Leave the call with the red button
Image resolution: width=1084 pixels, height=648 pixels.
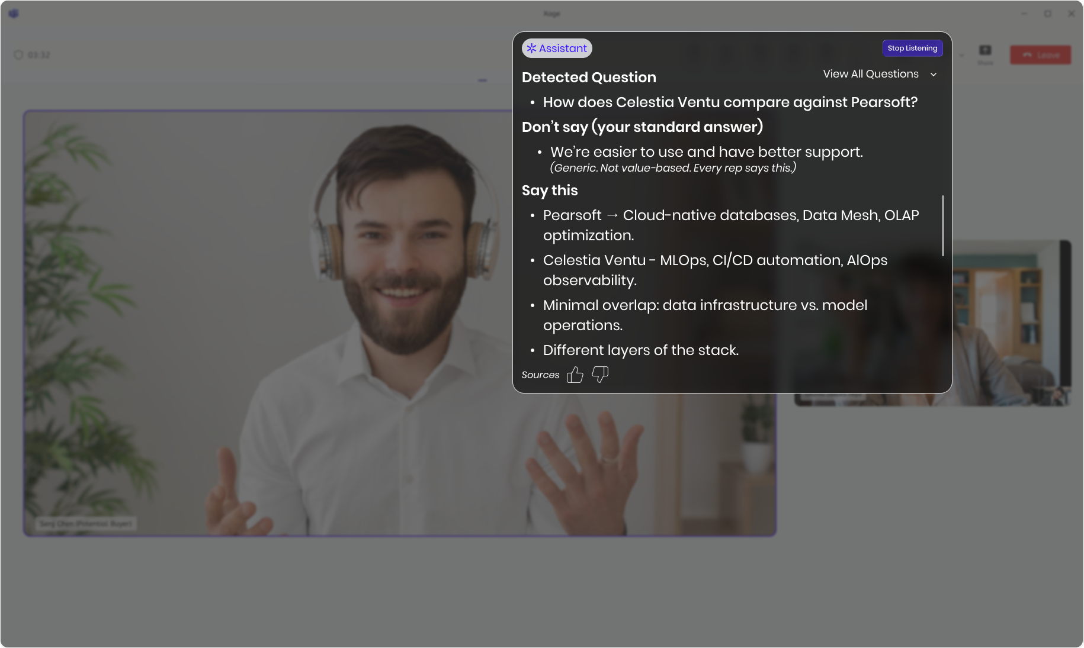pos(1040,55)
